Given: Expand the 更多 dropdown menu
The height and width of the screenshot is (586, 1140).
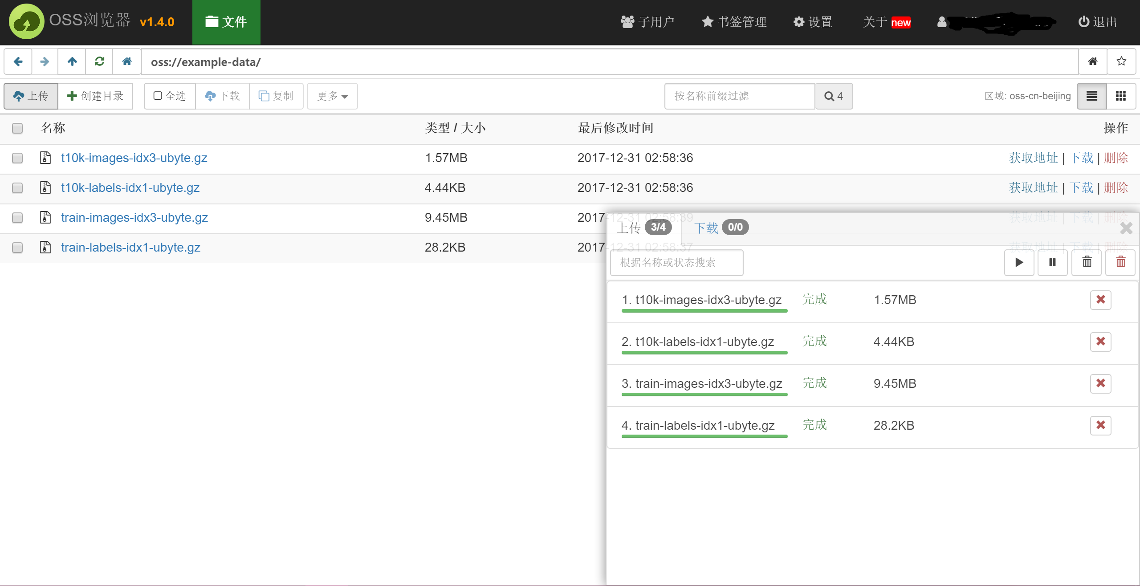Looking at the screenshot, I should click(x=332, y=96).
